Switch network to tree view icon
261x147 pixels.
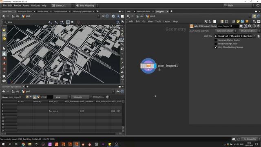tap(210, 22)
